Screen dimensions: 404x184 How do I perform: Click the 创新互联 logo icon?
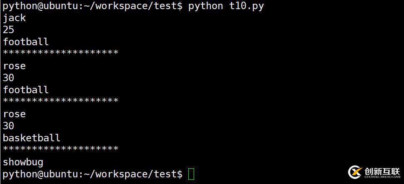click(x=355, y=172)
